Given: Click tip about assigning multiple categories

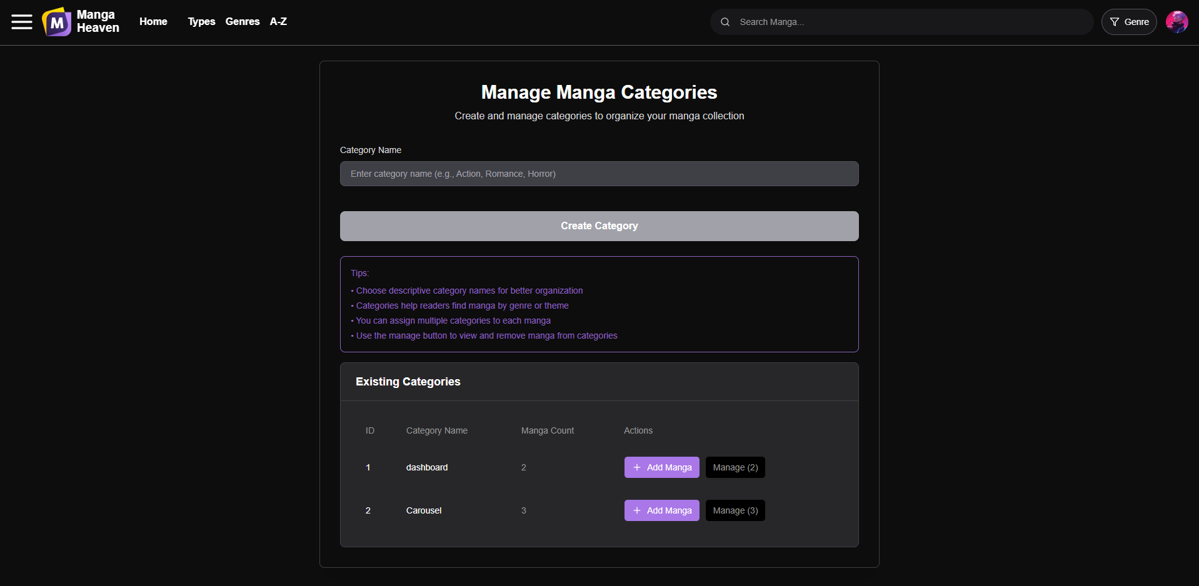Looking at the screenshot, I should (x=451, y=320).
